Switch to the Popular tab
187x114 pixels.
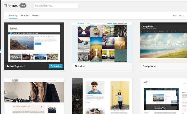(25, 16)
